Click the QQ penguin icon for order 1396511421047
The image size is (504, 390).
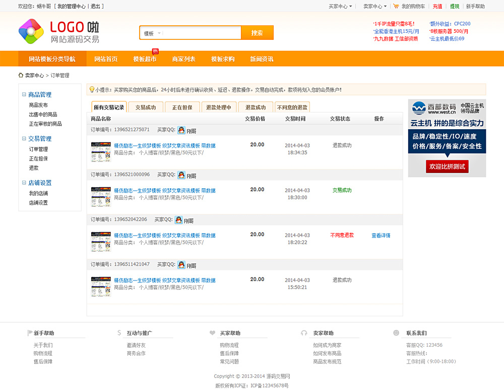point(181,265)
